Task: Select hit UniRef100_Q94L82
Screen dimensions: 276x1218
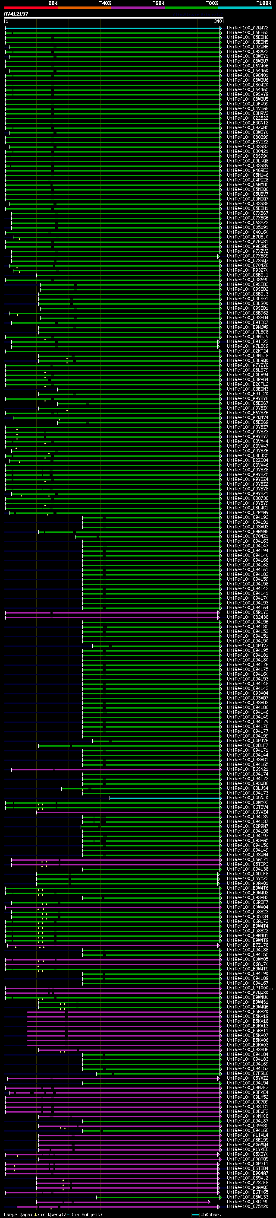Action: (x=248, y=575)
